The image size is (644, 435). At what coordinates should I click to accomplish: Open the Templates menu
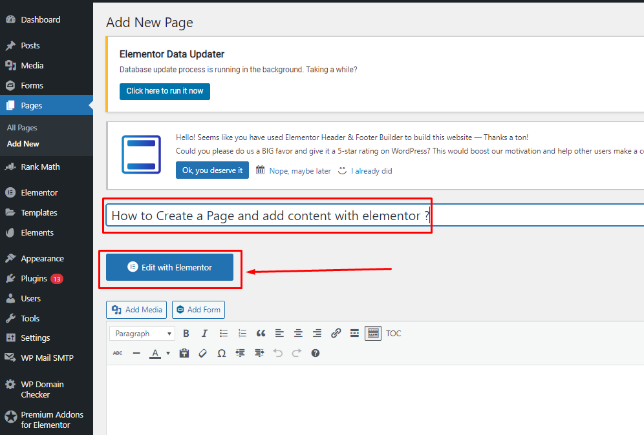coord(47,213)
